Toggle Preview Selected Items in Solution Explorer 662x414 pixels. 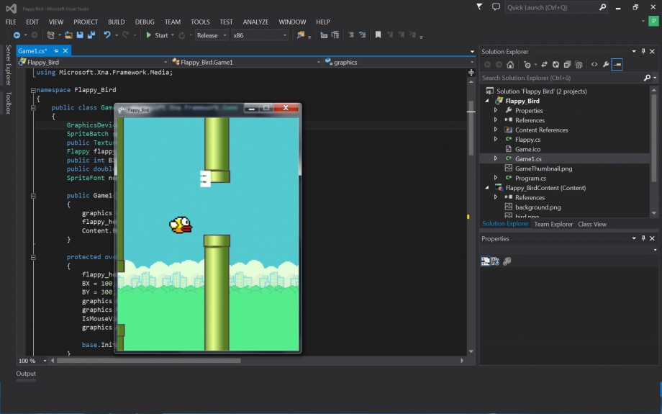[617, 65]
